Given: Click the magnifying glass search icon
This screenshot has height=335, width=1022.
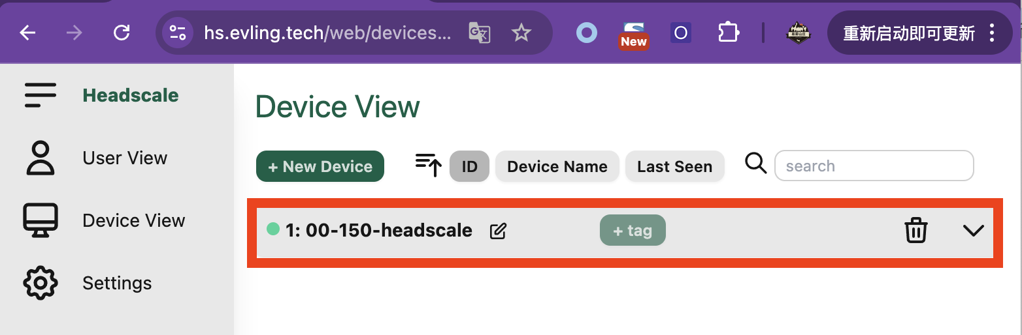Looking at the screenshot, I should [x=756, y=164].
